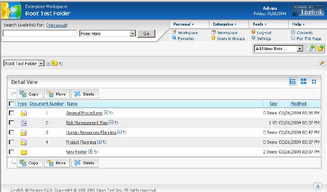Click the Risk Management Plan document type icon
The height and width of the screenshot is (192, 327).
coord(24,123)
